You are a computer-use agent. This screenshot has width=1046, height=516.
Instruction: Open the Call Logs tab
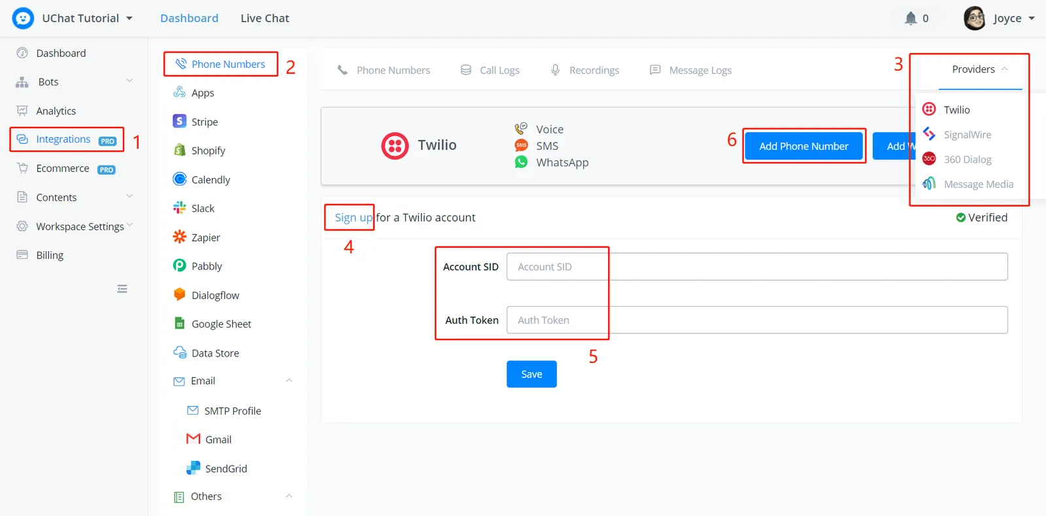point(490,70)
